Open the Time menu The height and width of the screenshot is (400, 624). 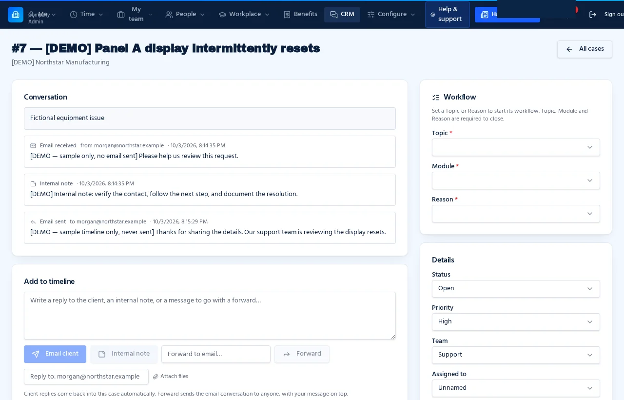point(87,15)
